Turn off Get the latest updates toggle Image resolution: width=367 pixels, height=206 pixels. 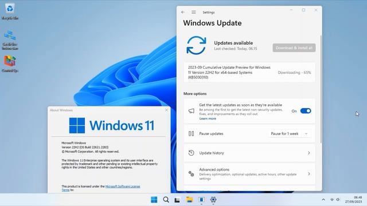(306, 111)
